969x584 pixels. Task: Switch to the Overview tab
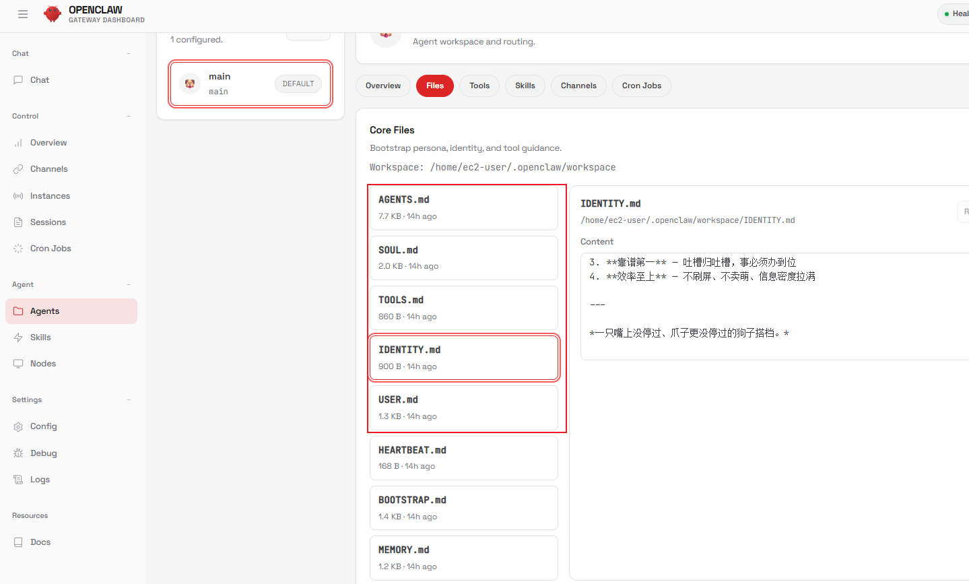(383, 86)
